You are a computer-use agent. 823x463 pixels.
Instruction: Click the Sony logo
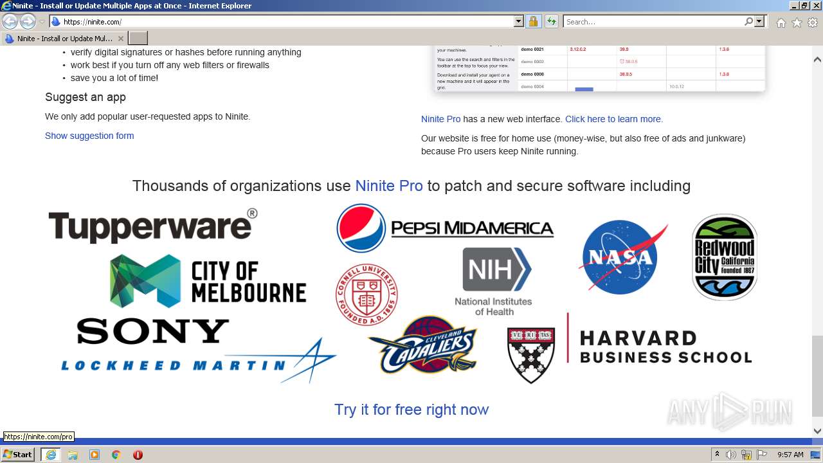(x=152, y=331)
